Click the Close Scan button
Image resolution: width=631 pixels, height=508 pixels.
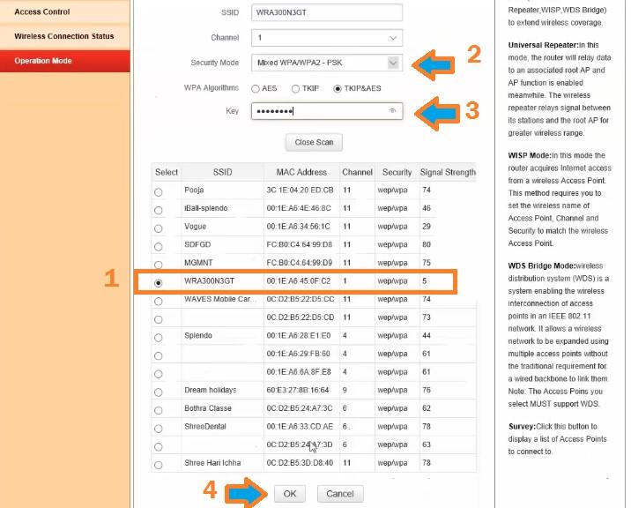point(313,142)
